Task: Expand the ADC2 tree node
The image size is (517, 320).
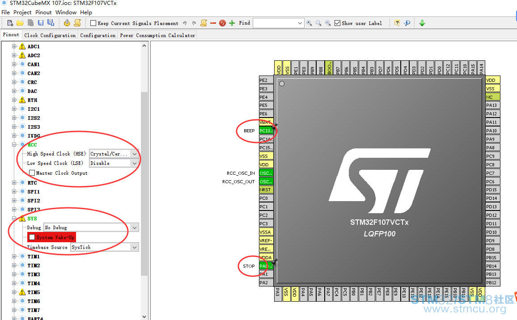Action: click(14, 55)
